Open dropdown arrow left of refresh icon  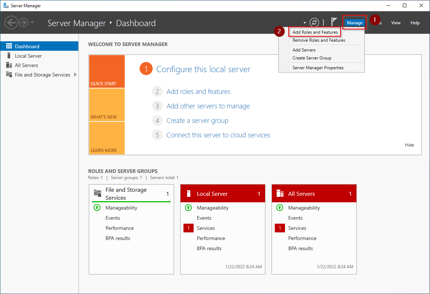pos(305,23)
